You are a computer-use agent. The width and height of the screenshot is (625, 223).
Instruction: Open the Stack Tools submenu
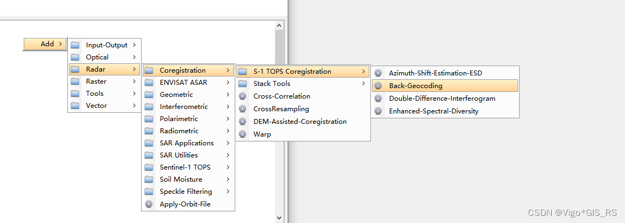coord(303,84)
